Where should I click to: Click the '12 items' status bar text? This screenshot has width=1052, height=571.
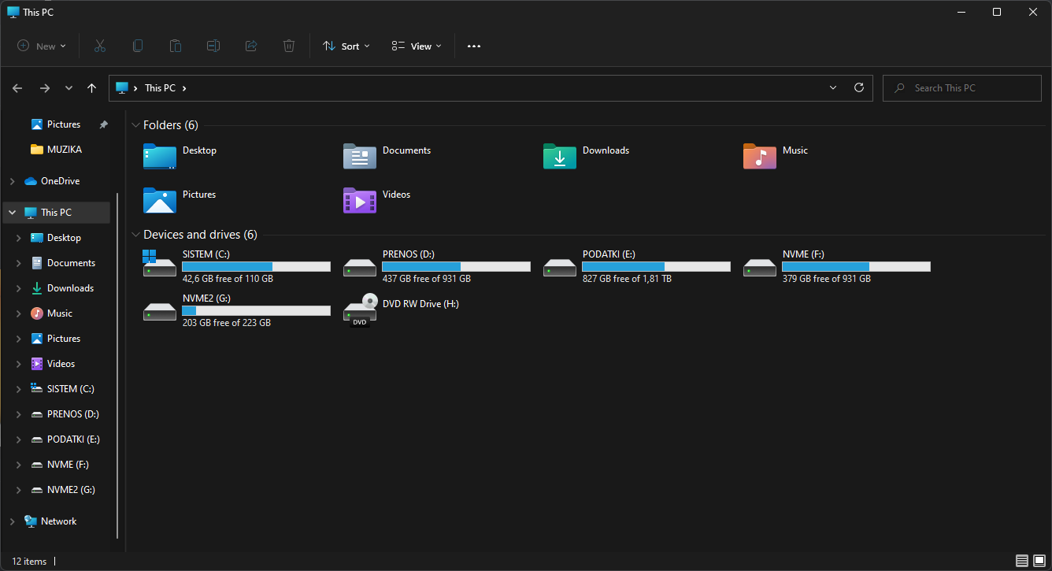click(29, 562)
